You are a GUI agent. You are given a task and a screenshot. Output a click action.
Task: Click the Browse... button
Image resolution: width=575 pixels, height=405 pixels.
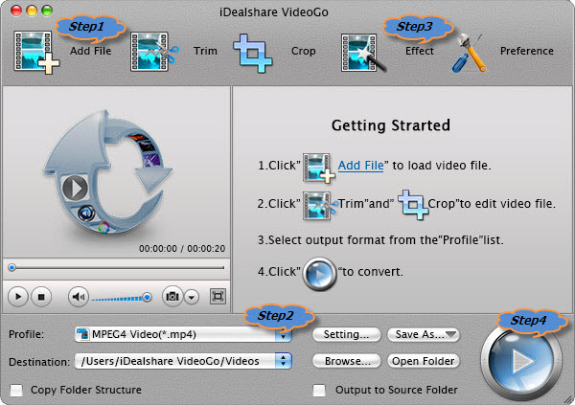click(x=347, y=361)
